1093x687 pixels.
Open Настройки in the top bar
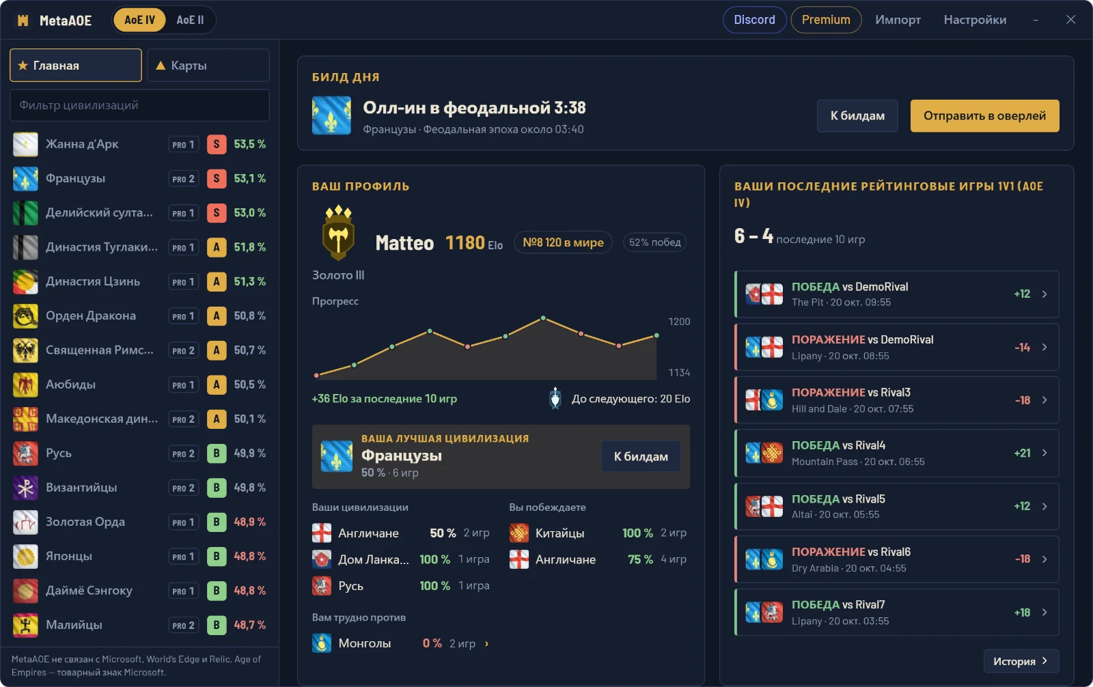click(975, 20)
